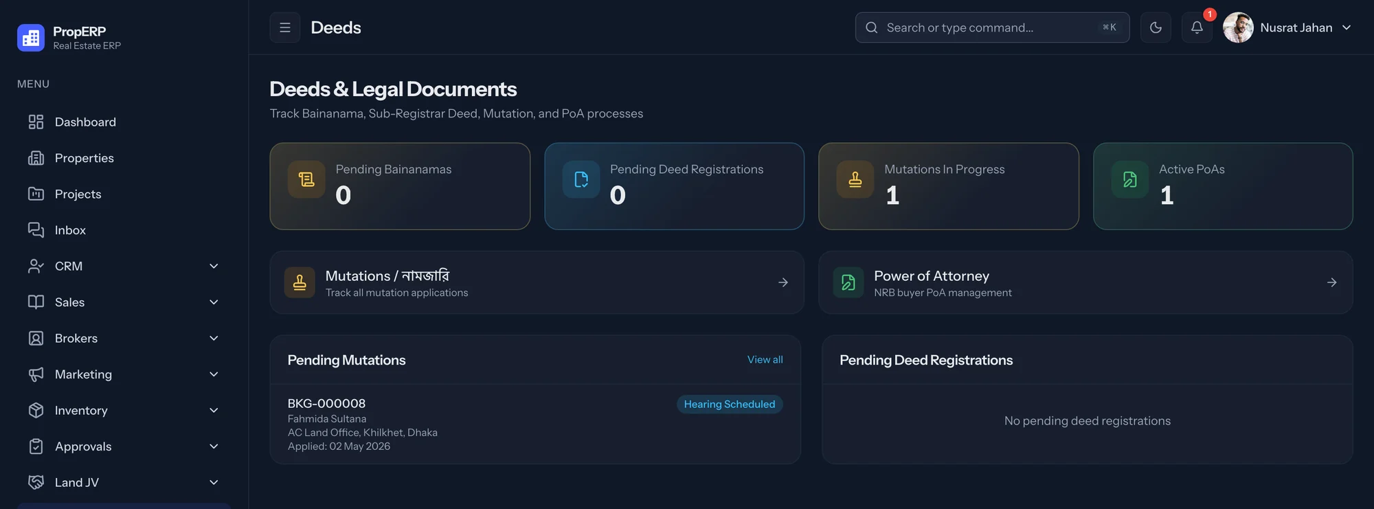
Task: Open the Dashboard grid icon
Action: [x=36, y=122]
